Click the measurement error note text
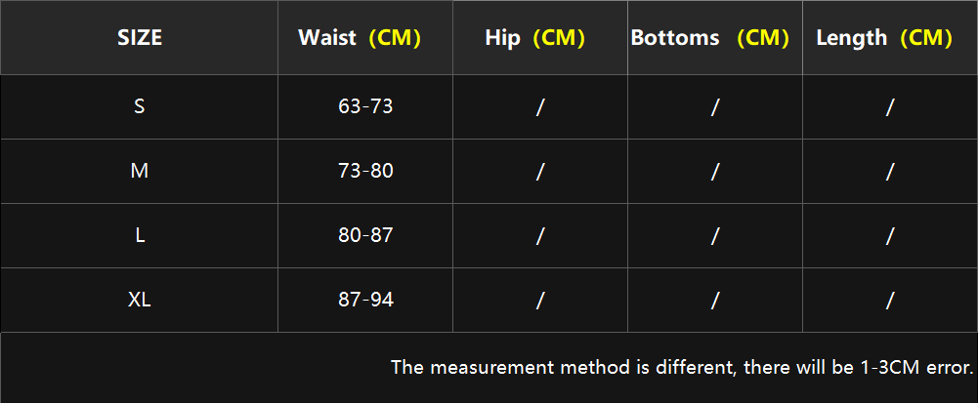The width and height of the screenshot is (978, 404). [682, 367]
